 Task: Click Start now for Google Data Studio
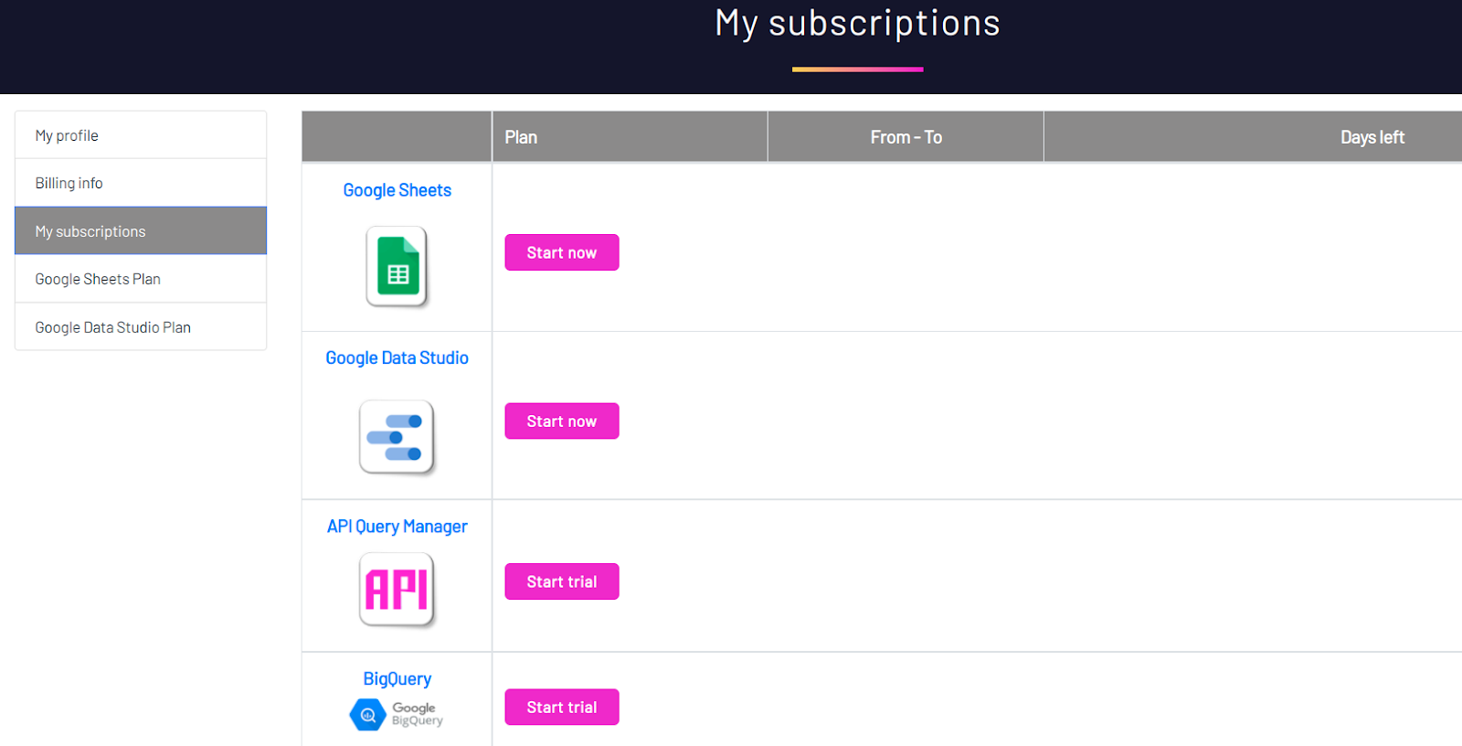(x=562, y=421)
